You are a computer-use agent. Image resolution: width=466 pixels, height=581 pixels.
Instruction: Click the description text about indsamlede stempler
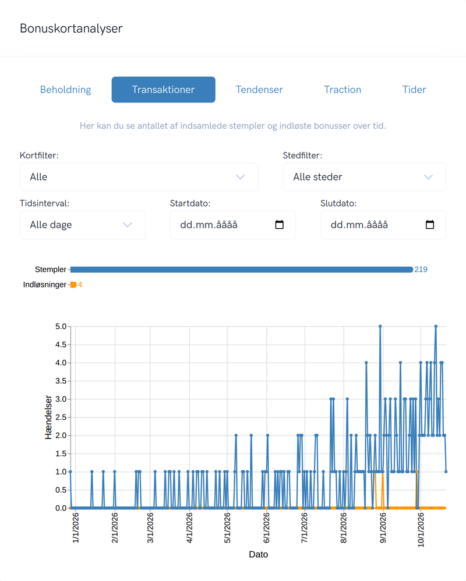pyautogui.click(x=233, y=126)
